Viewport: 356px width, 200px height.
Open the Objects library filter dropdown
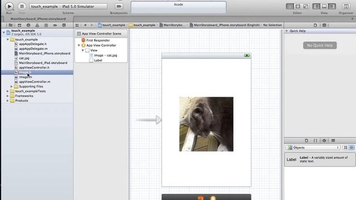point(313,148)
